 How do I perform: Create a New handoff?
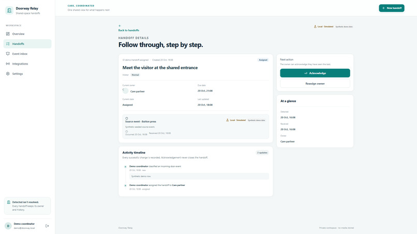click(x=392, y=8)
